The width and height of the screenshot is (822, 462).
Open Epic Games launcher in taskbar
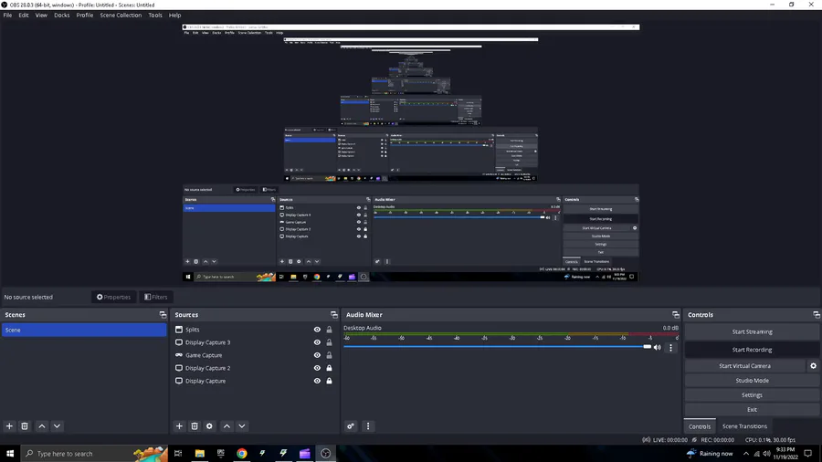pyautogui.click(x=221, y=454)
